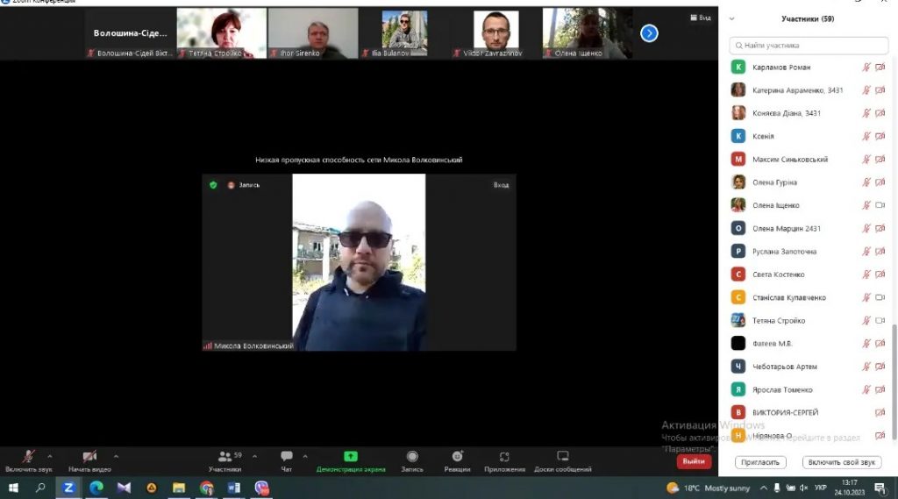Open Доски сообщений whiteboards icon
This screenshot has height=499, width=898.
click(562, 457)
